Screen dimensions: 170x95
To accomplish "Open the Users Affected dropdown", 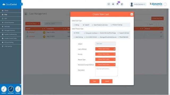I will [105, 49].
